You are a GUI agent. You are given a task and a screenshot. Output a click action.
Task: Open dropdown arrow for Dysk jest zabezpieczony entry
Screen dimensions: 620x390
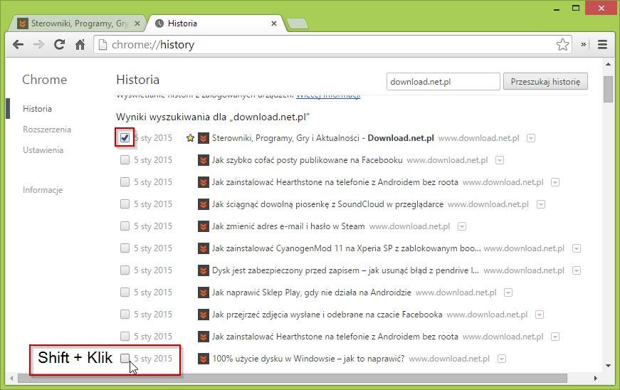pos(577,270)
